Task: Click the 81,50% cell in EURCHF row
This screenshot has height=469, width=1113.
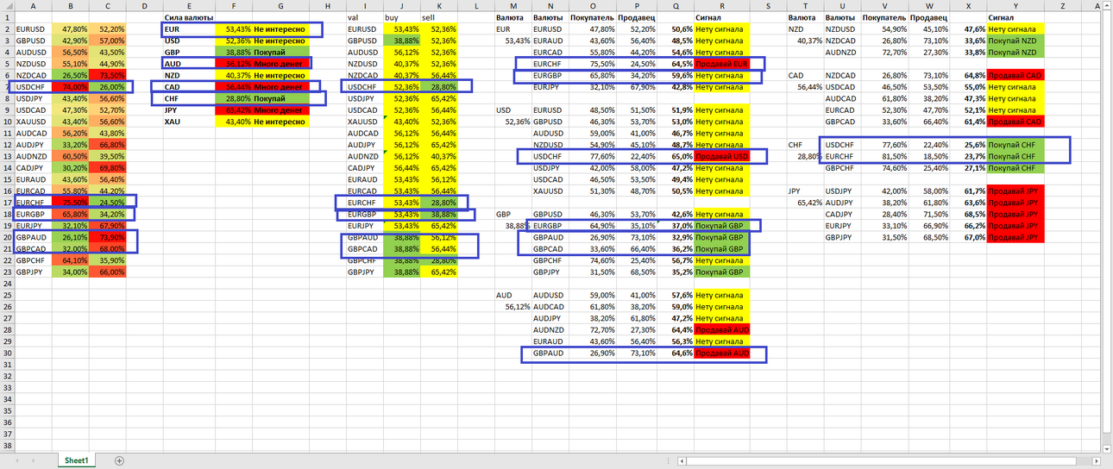Action: [x=883, y=156]
